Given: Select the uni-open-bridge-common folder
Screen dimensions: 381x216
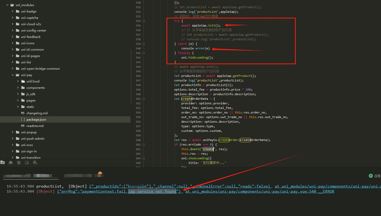Looking at the screenshot, I should [x=40, y=68].
